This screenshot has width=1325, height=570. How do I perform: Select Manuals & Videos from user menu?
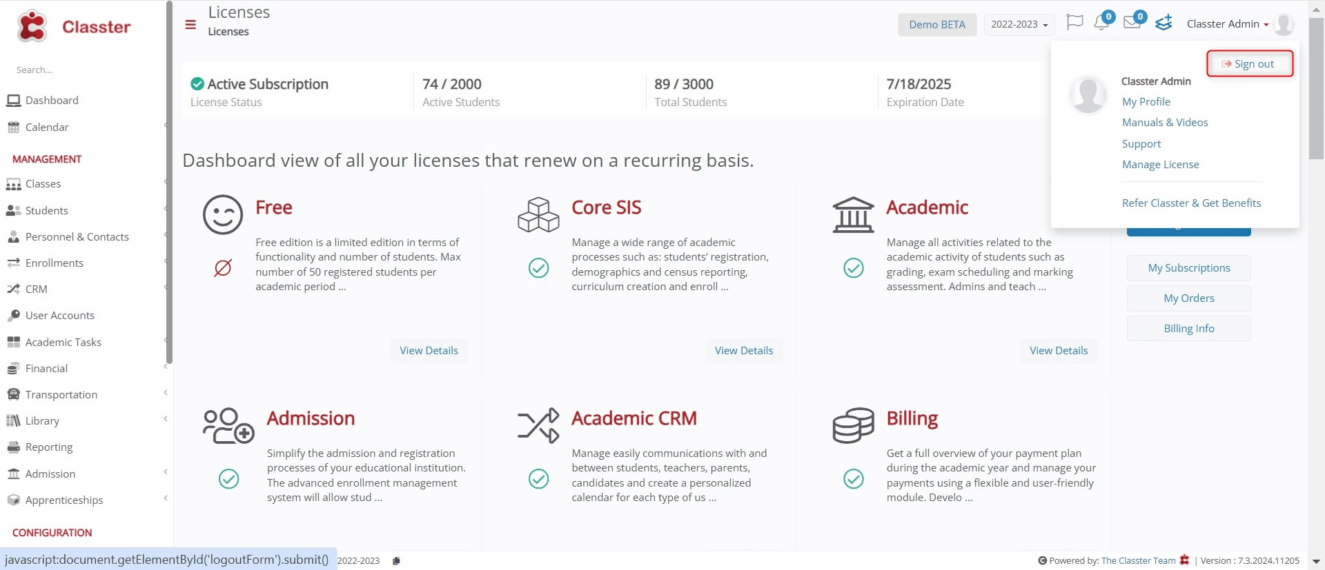(1165, 123)
